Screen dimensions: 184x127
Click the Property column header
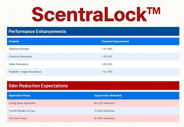[x=14, y=41]
